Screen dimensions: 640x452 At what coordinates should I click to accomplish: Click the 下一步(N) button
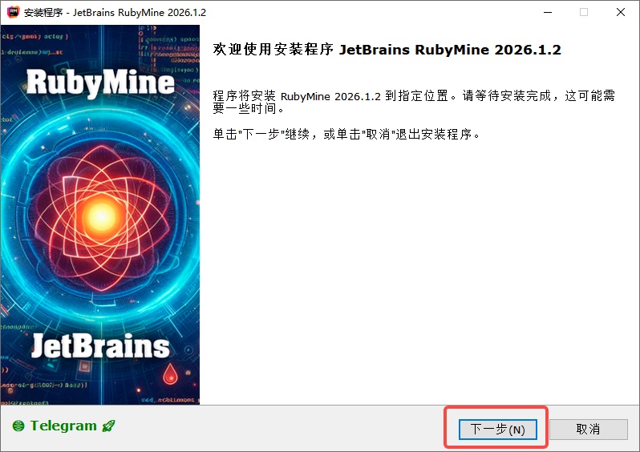coord(497,429)
